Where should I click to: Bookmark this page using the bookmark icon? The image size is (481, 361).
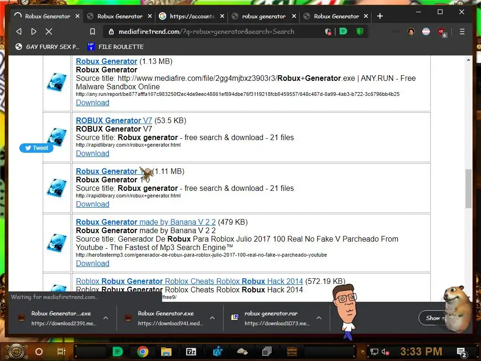coord(93,31)
